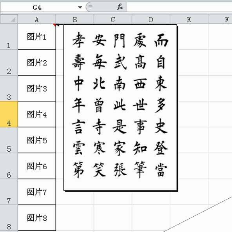Image resolution: width=232 pixels, height=232 pixels.
Task: Select row 5 header
Action: point(9,140)
